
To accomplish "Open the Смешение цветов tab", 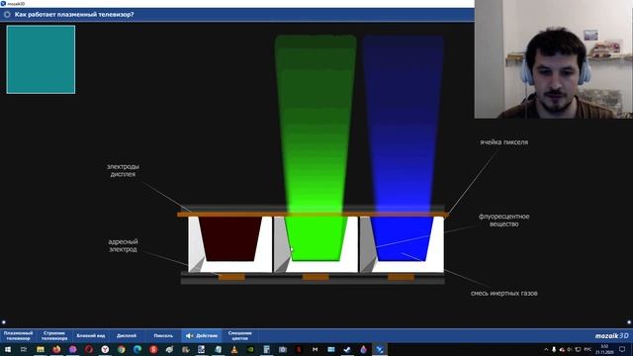I will (239, 335).
